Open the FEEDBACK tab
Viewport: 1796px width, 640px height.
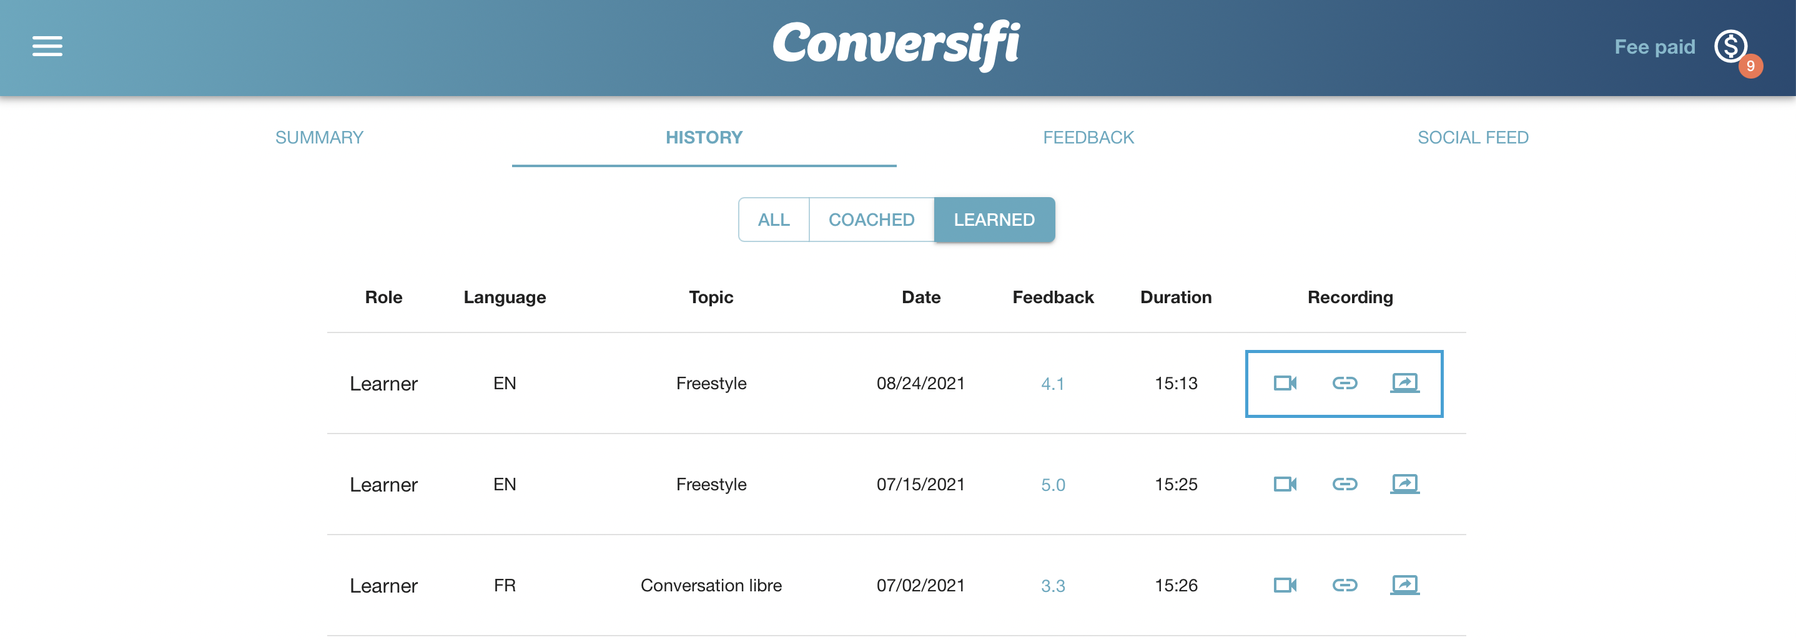(1088, 137)
